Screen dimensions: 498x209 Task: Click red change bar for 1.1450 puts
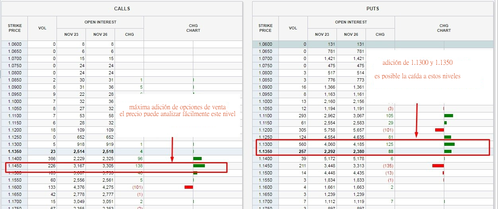tap(438, 166)
